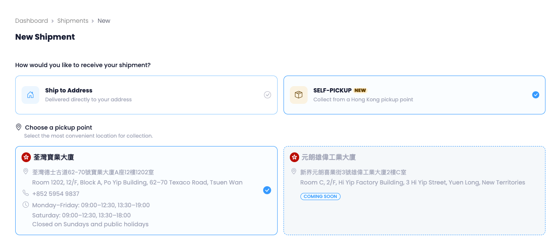The image size is (559, 244).
Task: Click the clock icon beside Monday–Friday hours
Action: tap(26, 205)
